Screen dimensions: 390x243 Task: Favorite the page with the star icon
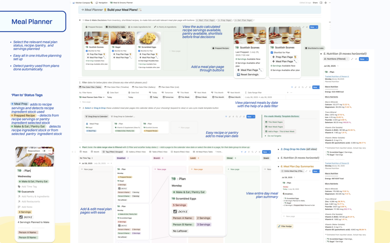[x=326, y=3]
